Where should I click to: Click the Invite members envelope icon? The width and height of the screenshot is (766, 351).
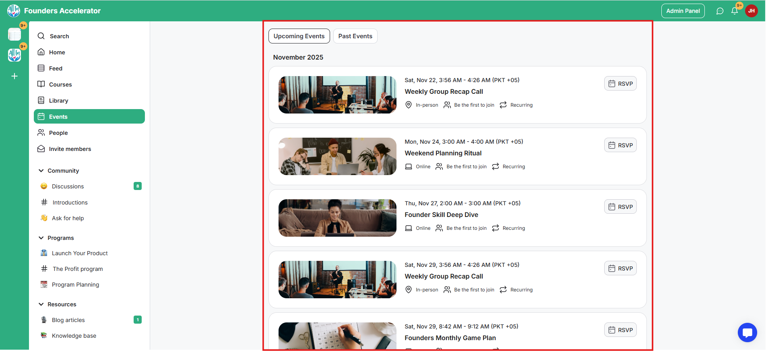coord(41,149)
